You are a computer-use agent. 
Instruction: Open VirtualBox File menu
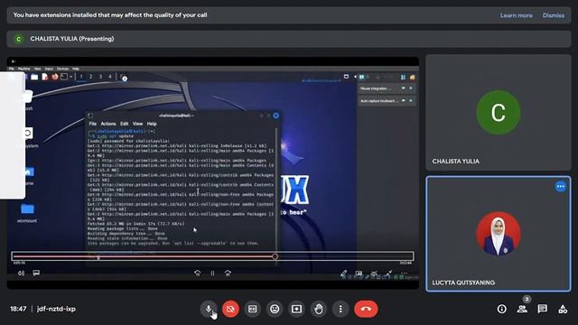(12, 69)
